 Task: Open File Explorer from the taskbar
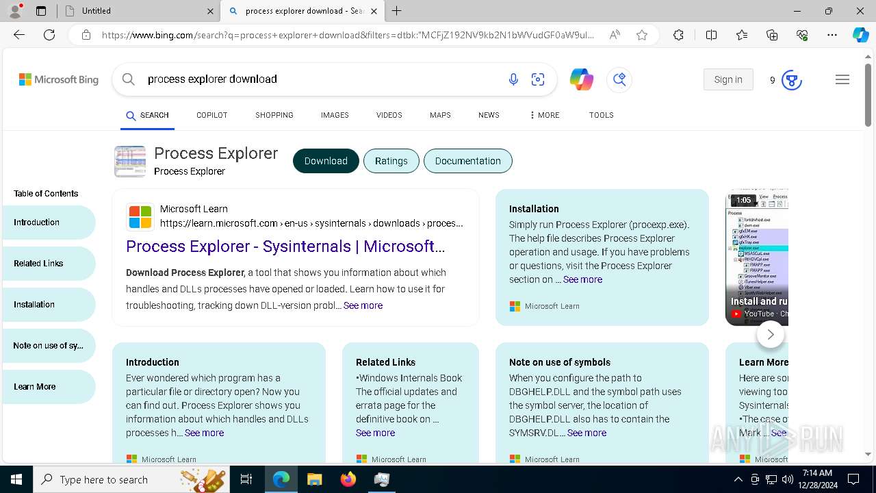[314, 479]
